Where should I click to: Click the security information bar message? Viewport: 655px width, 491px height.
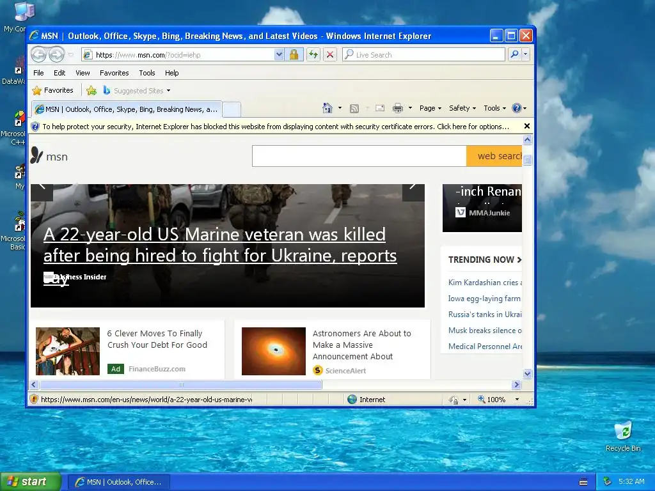(276, 127)
